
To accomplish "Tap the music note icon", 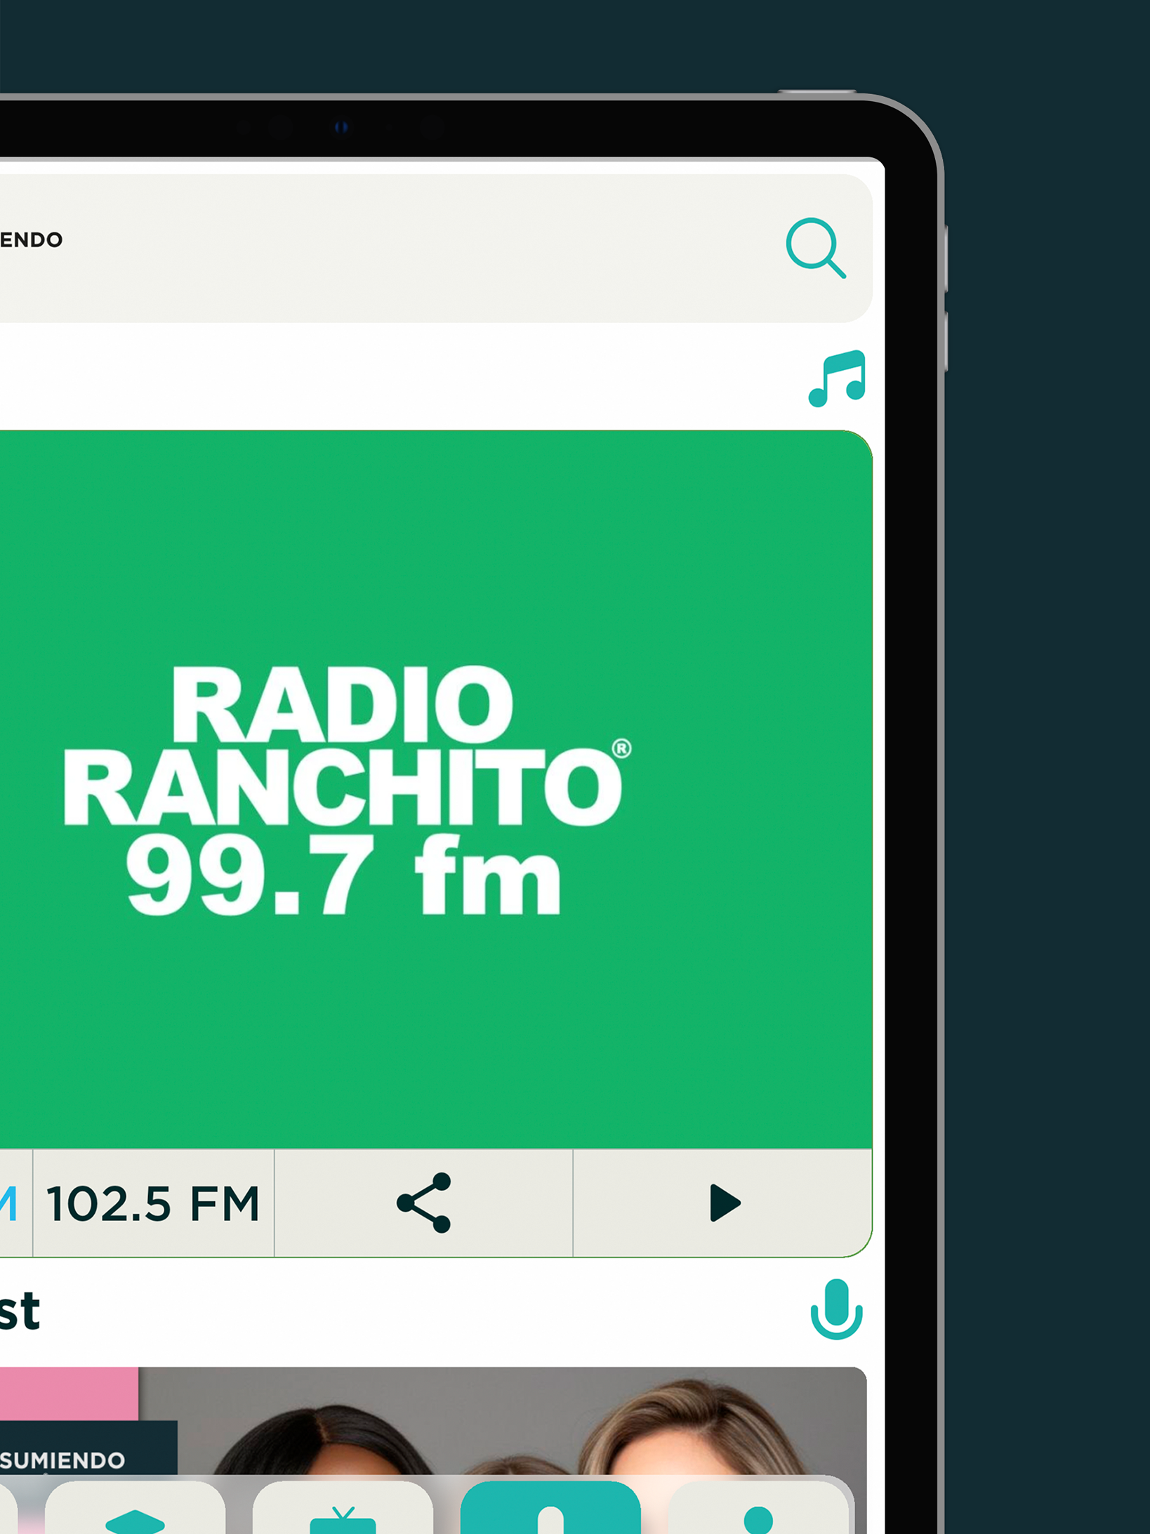I will [837, 378].
